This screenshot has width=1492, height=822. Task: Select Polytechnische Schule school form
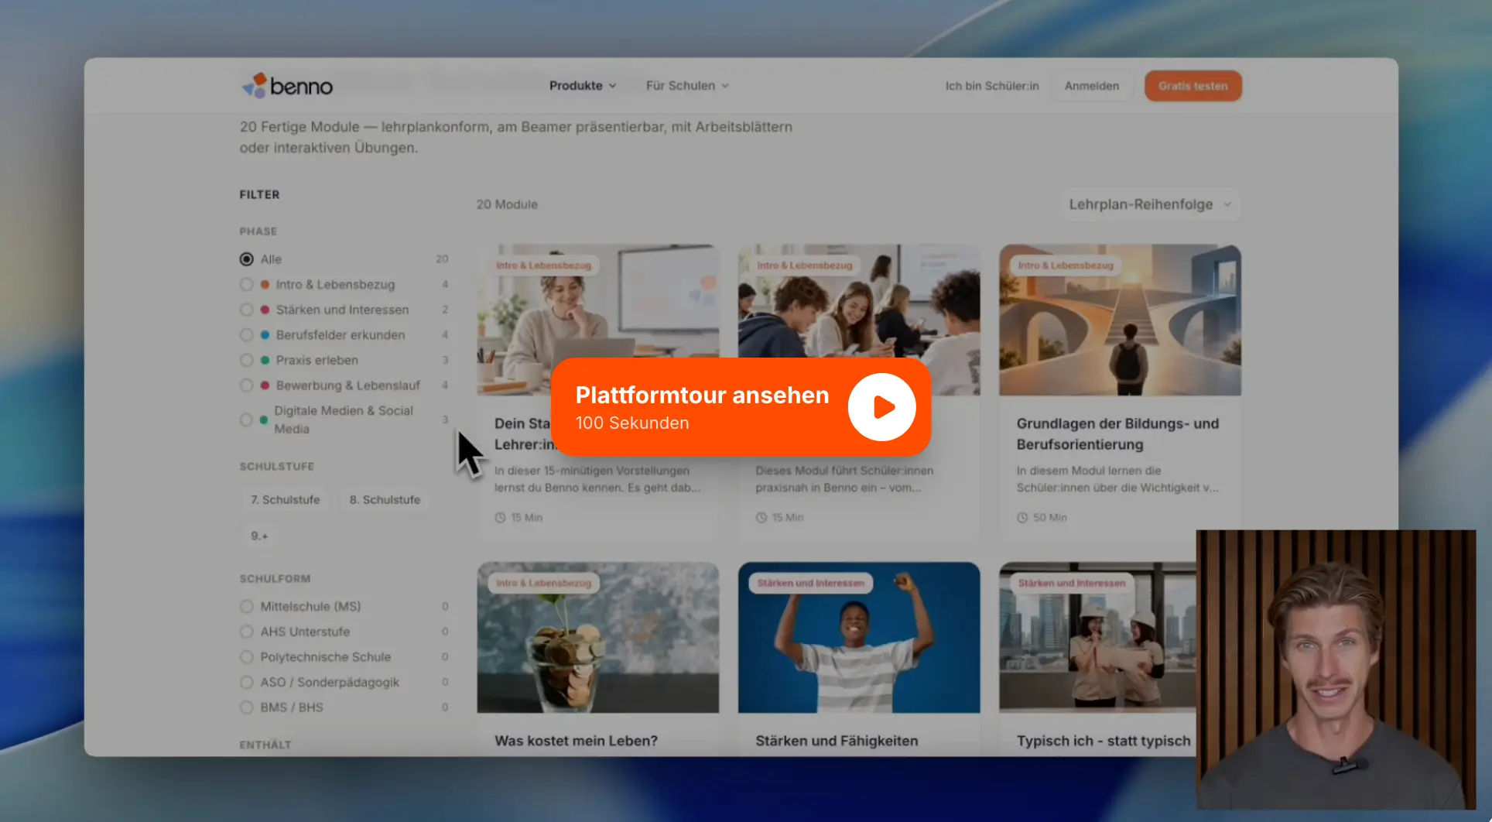(247, 657)
